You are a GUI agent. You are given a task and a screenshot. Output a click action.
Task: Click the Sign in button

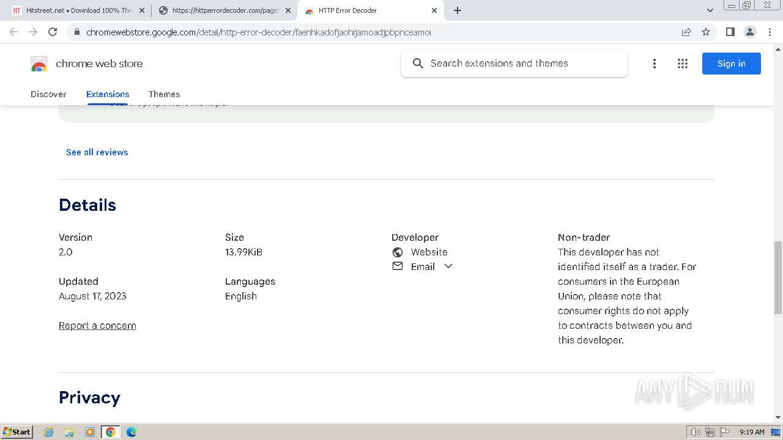(x=732, y=64)
